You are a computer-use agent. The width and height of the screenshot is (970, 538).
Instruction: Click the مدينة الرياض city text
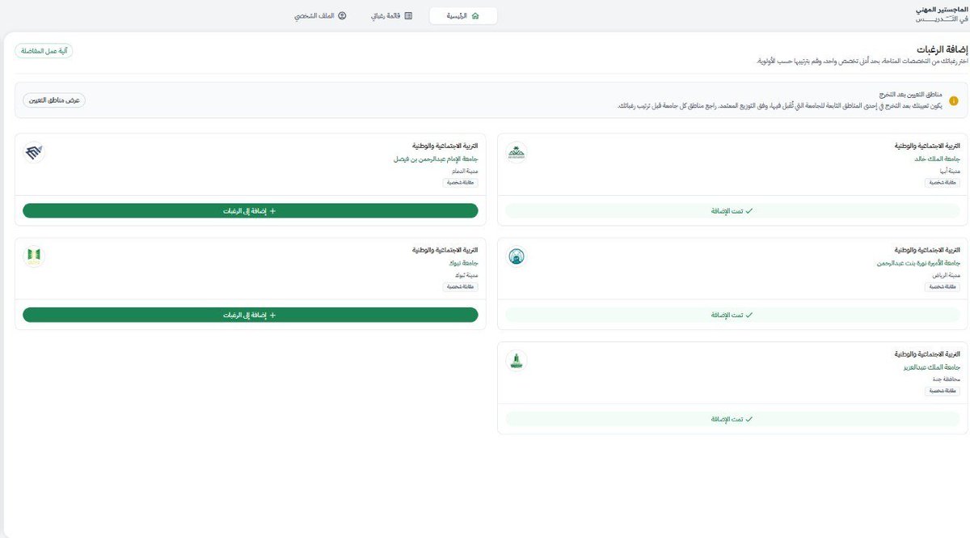click(947, 275)
